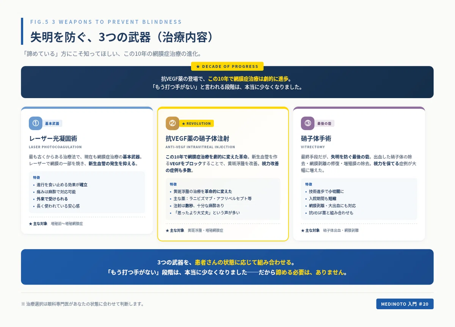Click the bullet 抗VEGF薬と組み合わせも
Viewport: 455px width, 327px height.
pos(331,213)
